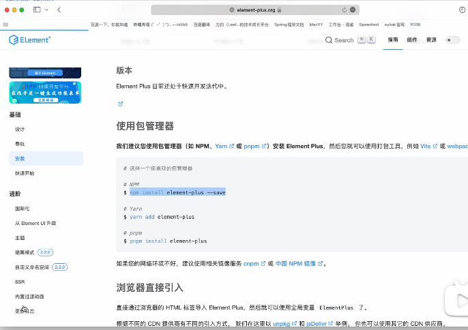Image resolution: width=468 pixels, height=330 pixels.
Task: Open 自定义命名空间 sidebar item
Action: (31, 267)
